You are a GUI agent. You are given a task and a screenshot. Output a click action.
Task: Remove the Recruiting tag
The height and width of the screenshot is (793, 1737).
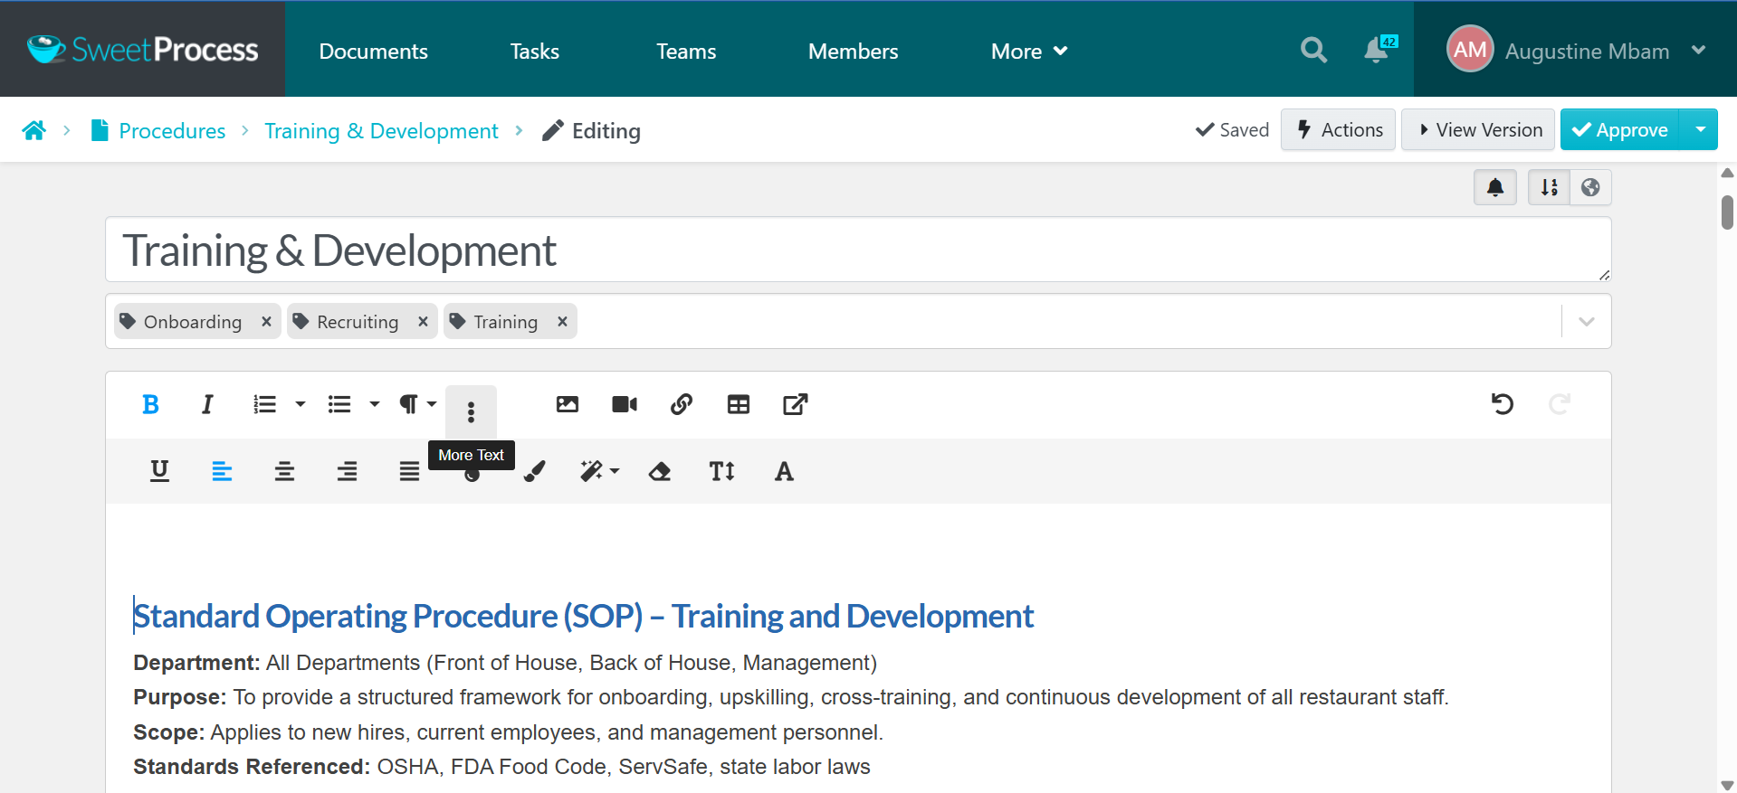pos(423,321)
